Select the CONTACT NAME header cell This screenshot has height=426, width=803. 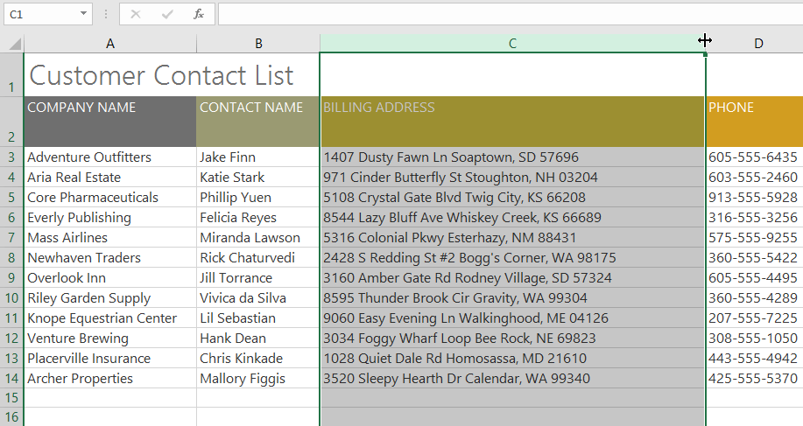click(x=258, y=122)
